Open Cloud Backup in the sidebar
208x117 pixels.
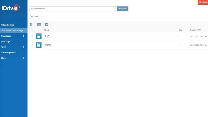click(x=8, y=25)
